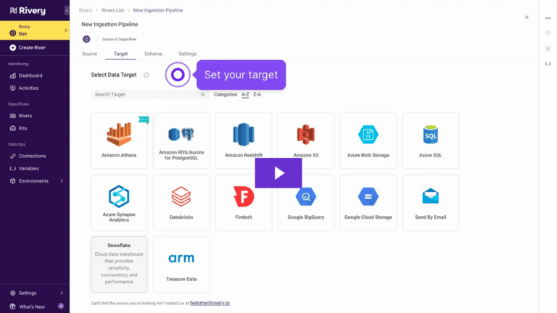Expand the Settings menu in sidebar
Screen dimensions: 557x313
click(x=62, y=293)
